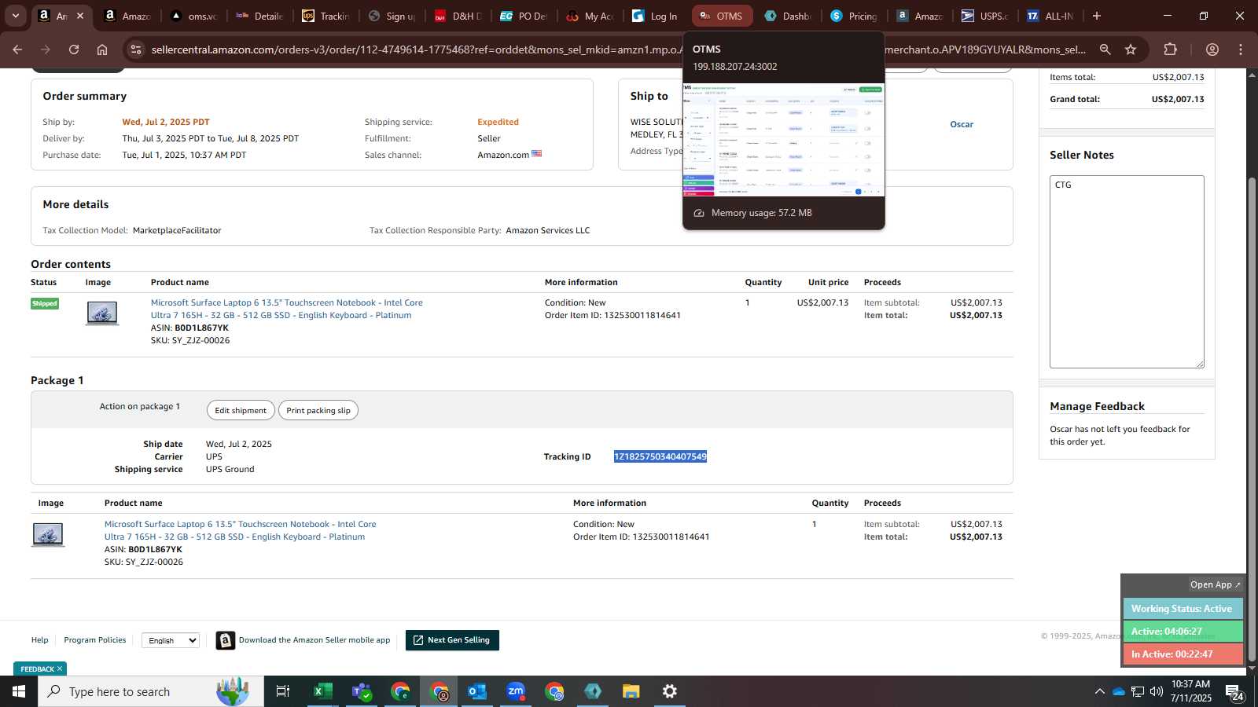Switch to the OTMS tab

point(722,16)
